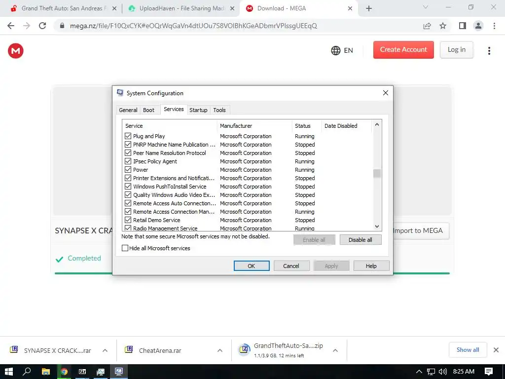Click System Configuration taskbar icon
Screen dimensions: 505x379
point(119,372)
